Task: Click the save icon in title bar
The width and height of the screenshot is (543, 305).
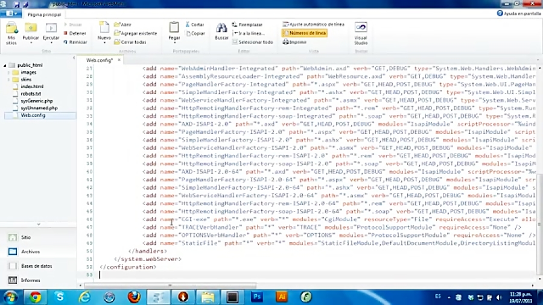Action: tap(17, 4)
